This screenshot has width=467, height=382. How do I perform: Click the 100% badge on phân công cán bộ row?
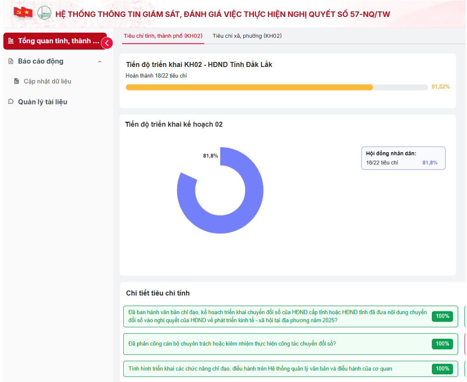coord(442,344)
